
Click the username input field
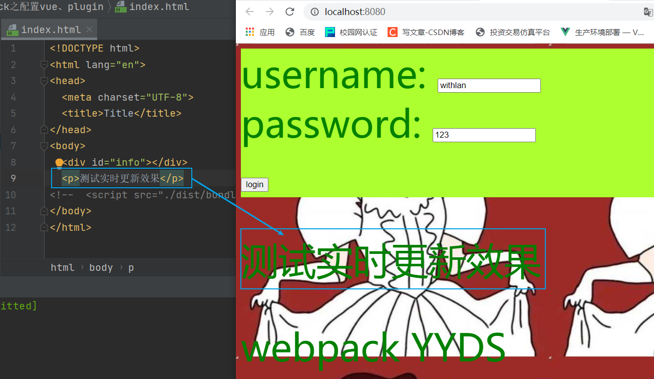pyautogui.click(x=489, y=86)
